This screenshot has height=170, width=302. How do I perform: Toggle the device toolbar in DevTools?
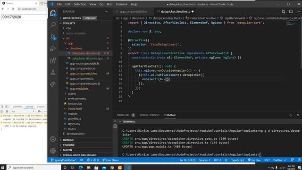click(x=7, y=107)
